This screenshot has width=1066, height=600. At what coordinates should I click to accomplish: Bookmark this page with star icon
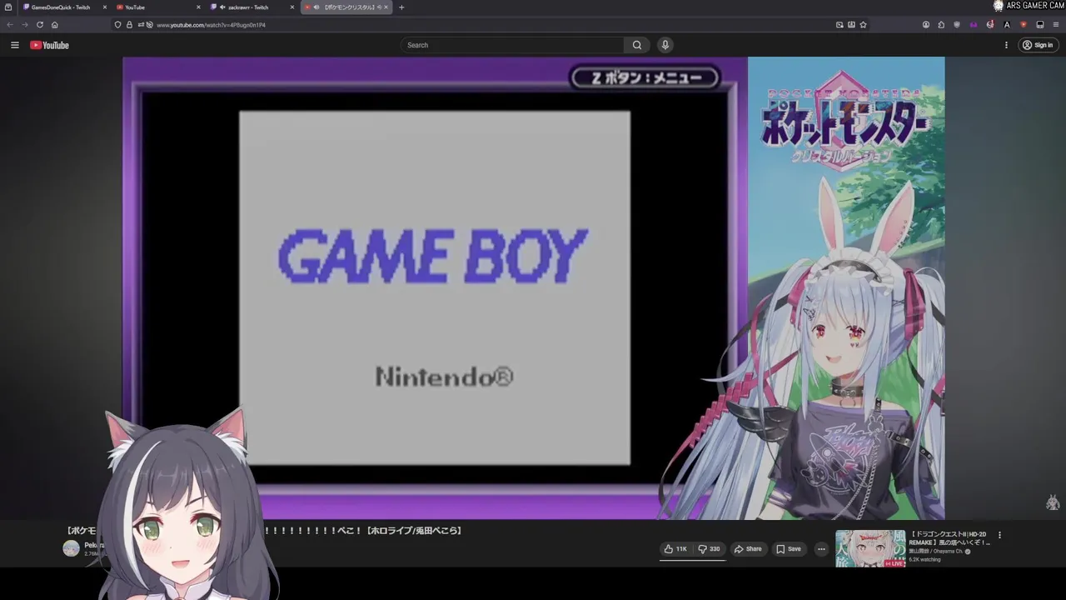click(863, 25)
